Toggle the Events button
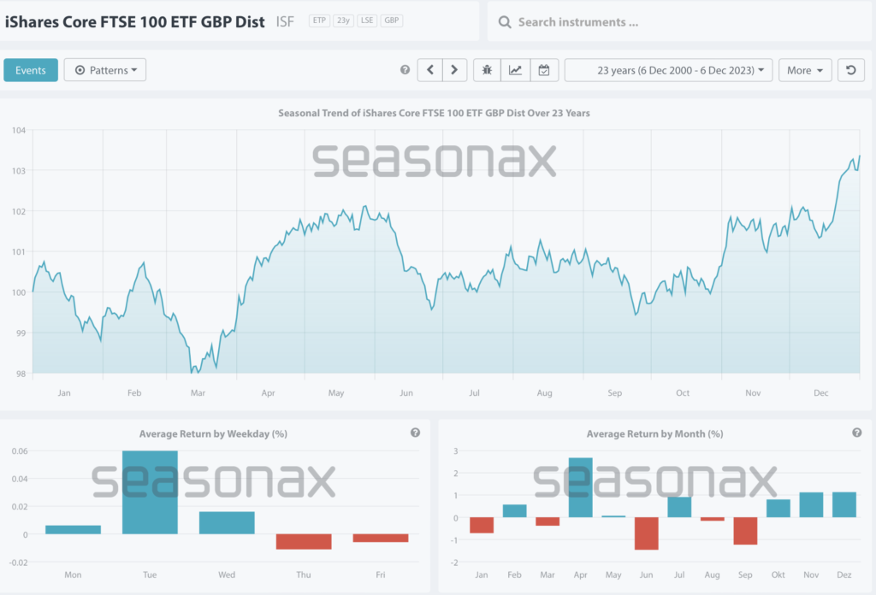The image size is (876, 595). coord(31,70)
